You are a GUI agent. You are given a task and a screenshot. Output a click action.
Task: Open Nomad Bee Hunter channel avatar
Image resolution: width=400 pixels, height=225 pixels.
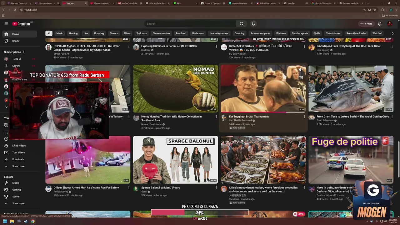click(136, 117)
